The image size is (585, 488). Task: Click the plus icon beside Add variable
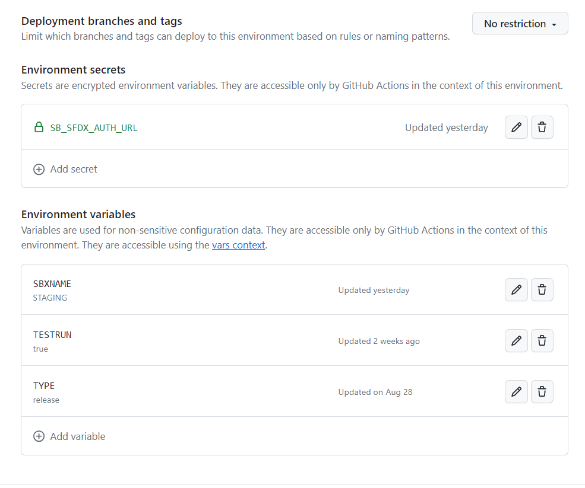[x=39, y=436]
